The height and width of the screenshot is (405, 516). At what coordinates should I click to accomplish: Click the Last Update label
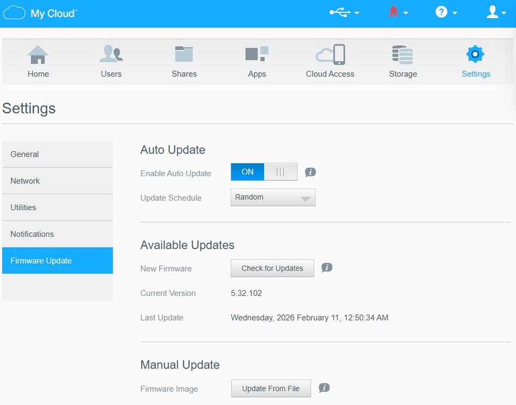click(x=162, y=318)
